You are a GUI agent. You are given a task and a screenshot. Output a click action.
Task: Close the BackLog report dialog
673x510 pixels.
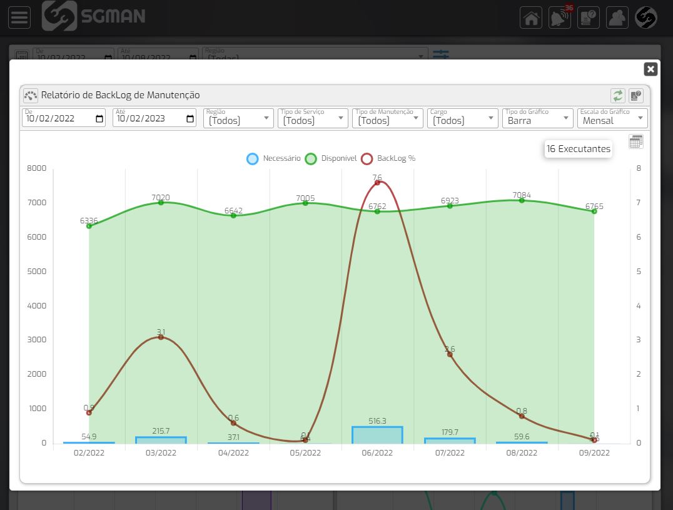point(650,69)
